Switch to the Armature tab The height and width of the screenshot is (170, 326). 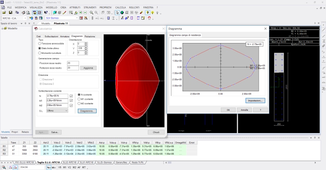tap(65, 37)
